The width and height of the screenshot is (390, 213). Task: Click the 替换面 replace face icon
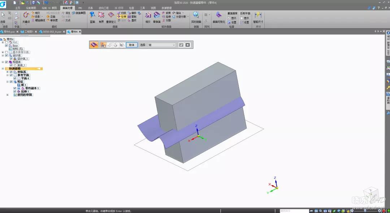(157, 17)
